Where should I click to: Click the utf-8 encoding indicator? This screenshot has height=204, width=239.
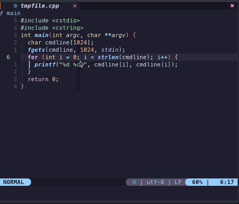point(155,182)
